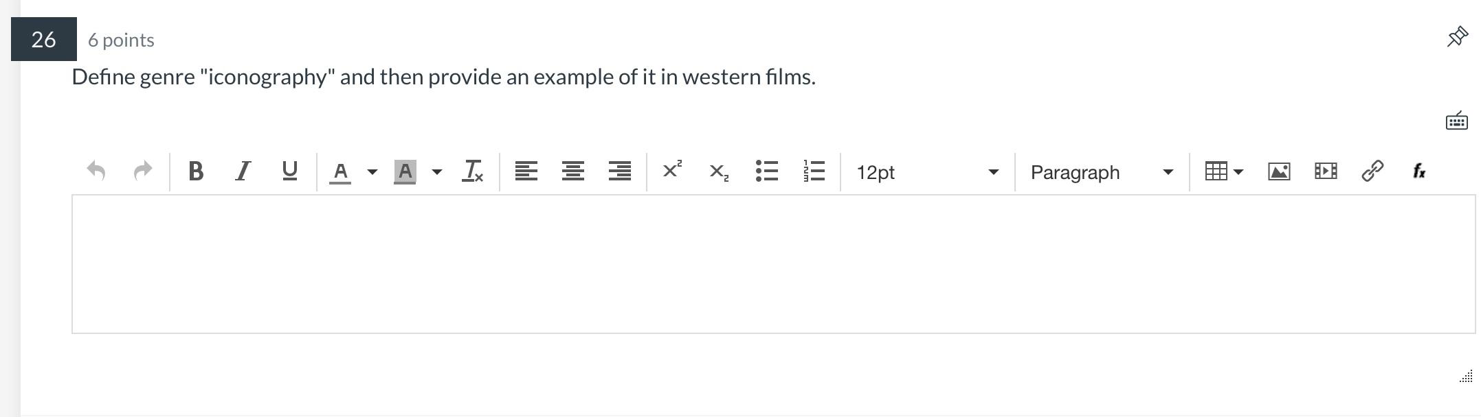Viewport: 1481px width, 417px height.
Task: Embed media using the video icon
Action: click(1325, 171)
